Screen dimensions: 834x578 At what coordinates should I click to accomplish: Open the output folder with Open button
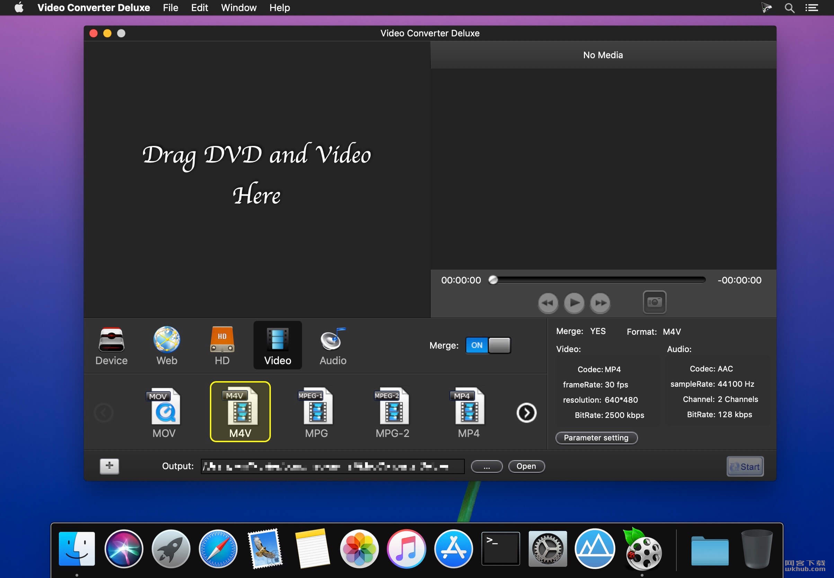pos(526,466)
